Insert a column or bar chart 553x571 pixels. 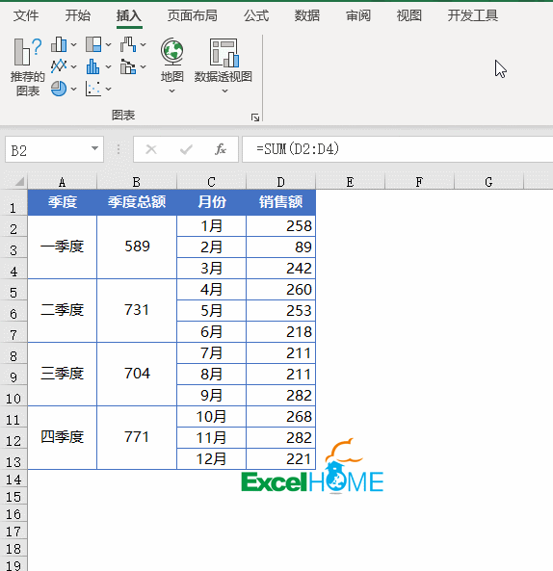64,44
